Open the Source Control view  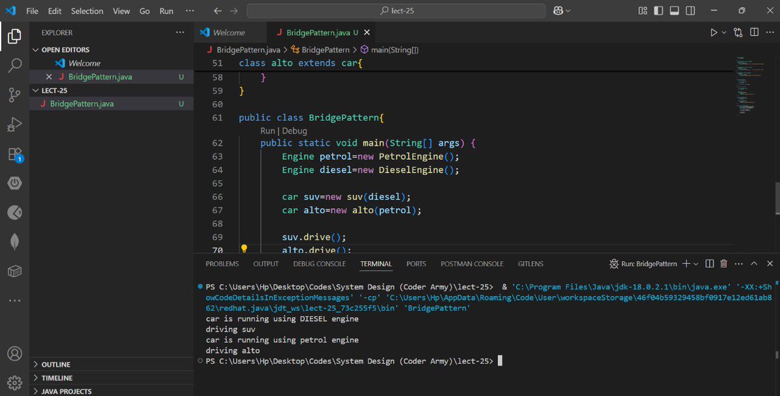14,95
